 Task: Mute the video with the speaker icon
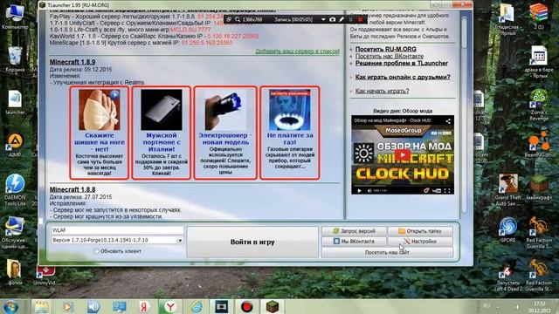[x=369, y=191]
